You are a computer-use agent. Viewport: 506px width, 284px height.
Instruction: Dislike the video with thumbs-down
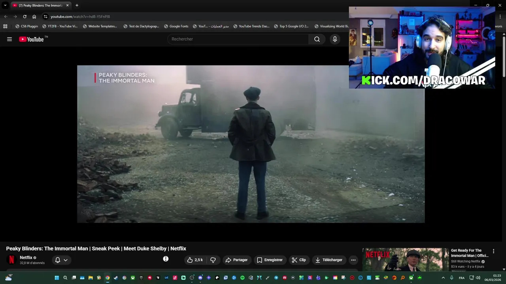pyautogui.click(x=213, y=260)
